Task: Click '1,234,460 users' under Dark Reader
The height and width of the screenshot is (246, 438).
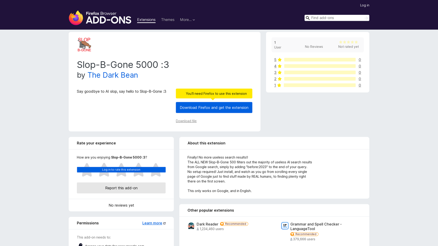Action: pos(210,229)
